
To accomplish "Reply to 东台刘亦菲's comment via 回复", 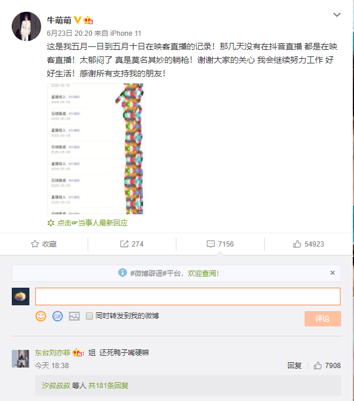I will [295, 365].
